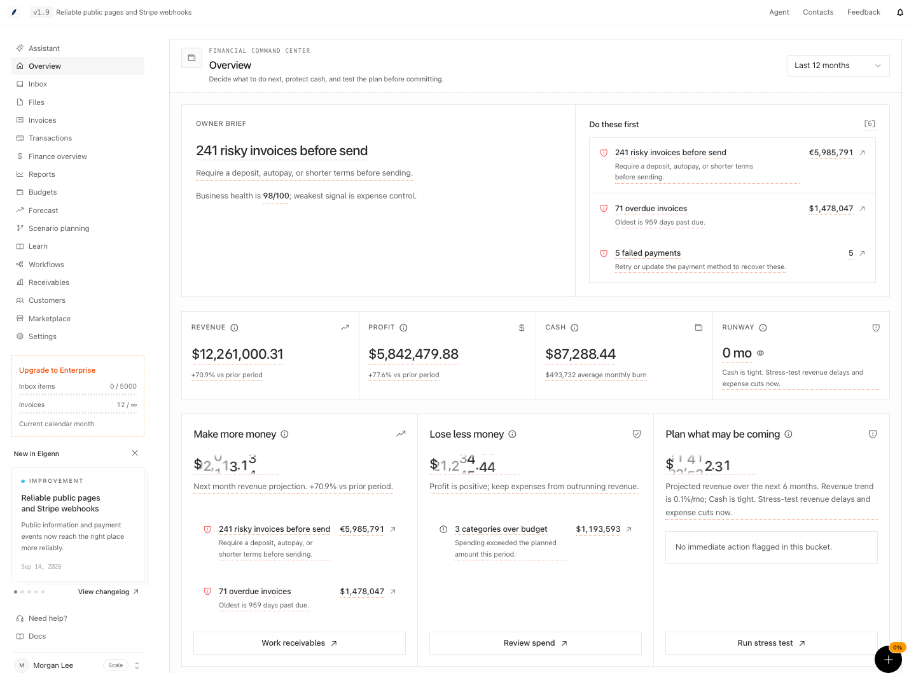Open Forecast in the sidebar
The width and height of the screenshot is (916, 687).
tap(78, 211)
